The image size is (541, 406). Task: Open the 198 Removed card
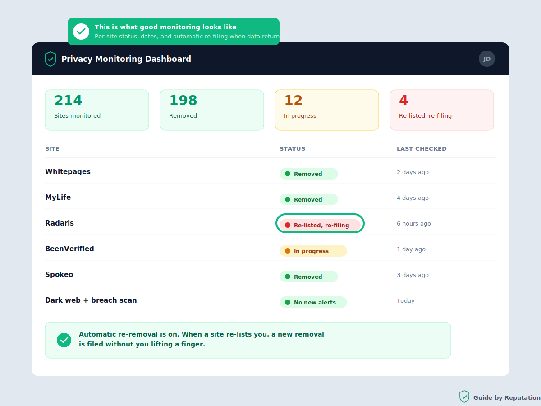click(x=212, y=110)
